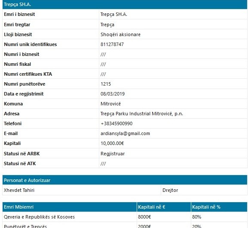Click the 'Emri Mbiemri' column header
This screenshot has width=248, height=228.
(x=18, y=207)
